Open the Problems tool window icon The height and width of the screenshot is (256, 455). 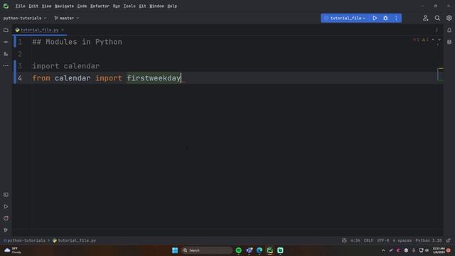[x=6, y=218]
